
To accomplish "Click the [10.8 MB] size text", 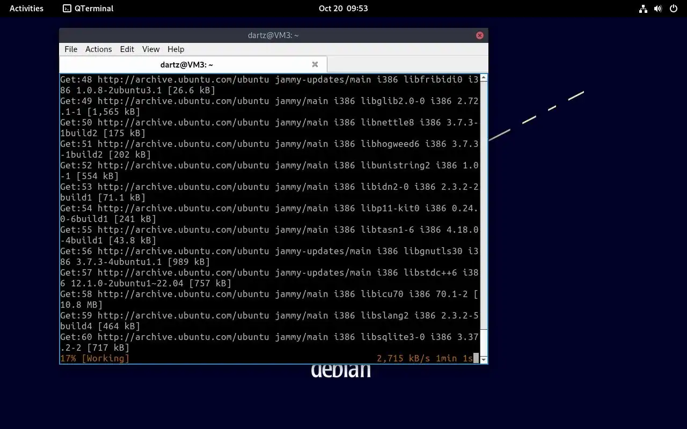I will (x=81, y=305).
